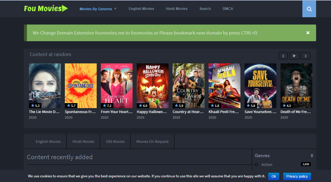Open From Your Heart poster
This screenshot has width=331, height=182.
[x=117, y=86]
